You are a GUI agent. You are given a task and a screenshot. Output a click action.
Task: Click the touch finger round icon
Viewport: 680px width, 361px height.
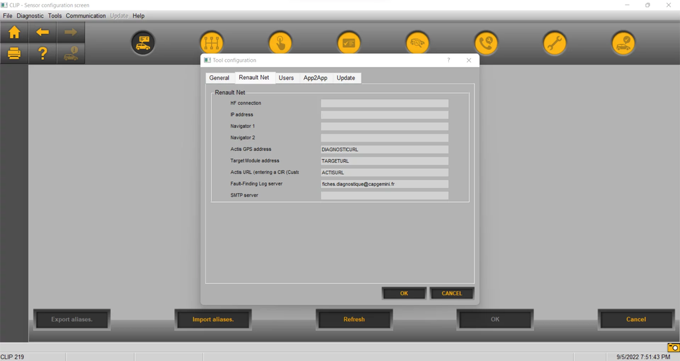pyautogui.click(x=280, y=44)
